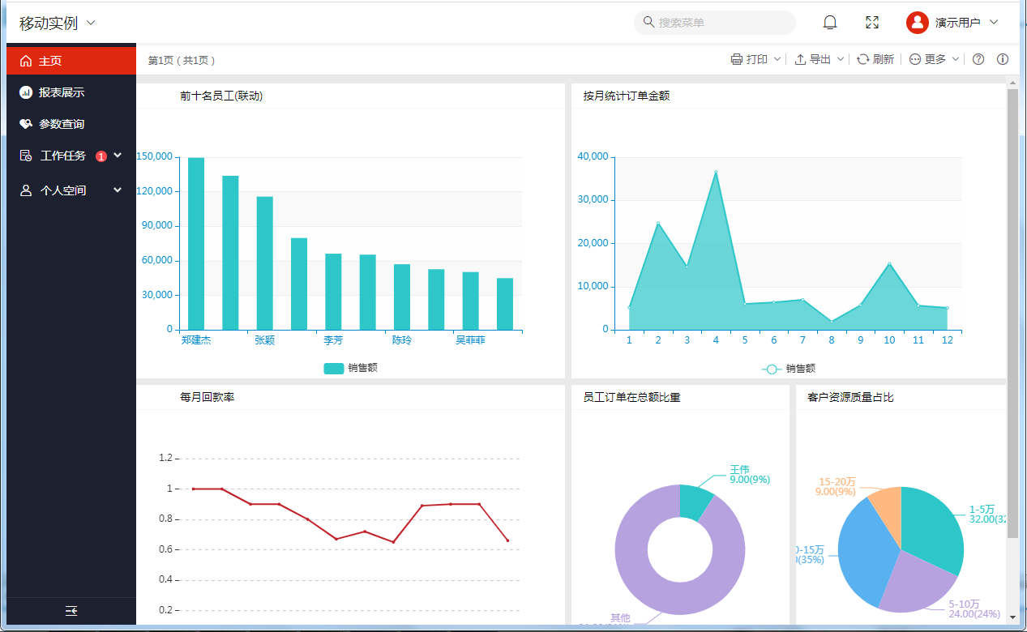Toggle 销售额 legend in bar chart
The width and height of the screenshot is (1027, 632).
coord(350,368)
